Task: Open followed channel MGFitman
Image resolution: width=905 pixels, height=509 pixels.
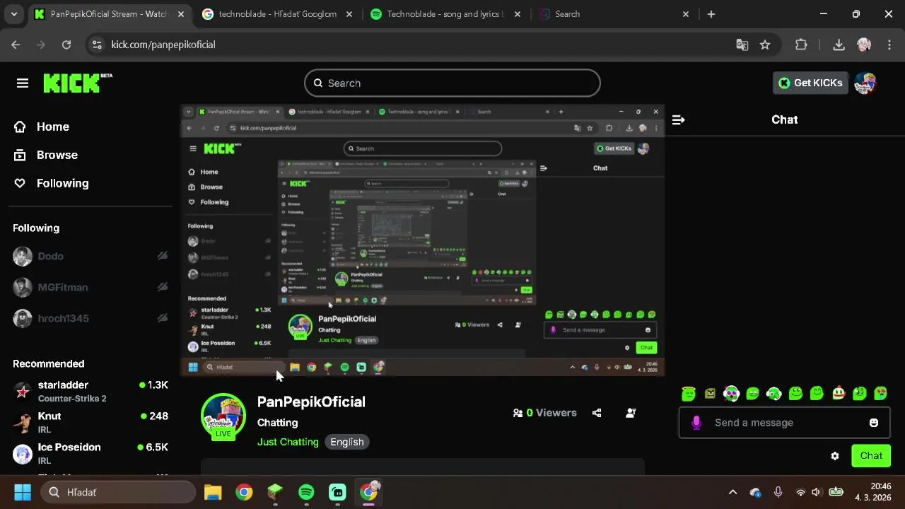Action: 90,287
